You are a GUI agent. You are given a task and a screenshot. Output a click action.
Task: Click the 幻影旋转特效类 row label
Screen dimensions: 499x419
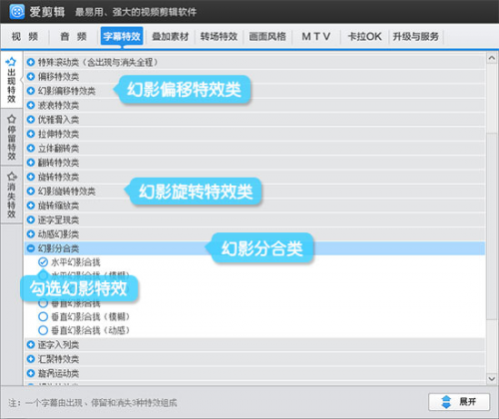67,192
